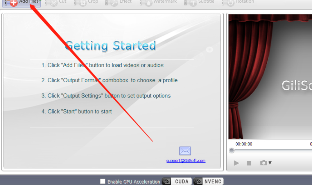This screenshot has width=312, height=185.
Task: Open the Cut tool
Action: [56, 3]
